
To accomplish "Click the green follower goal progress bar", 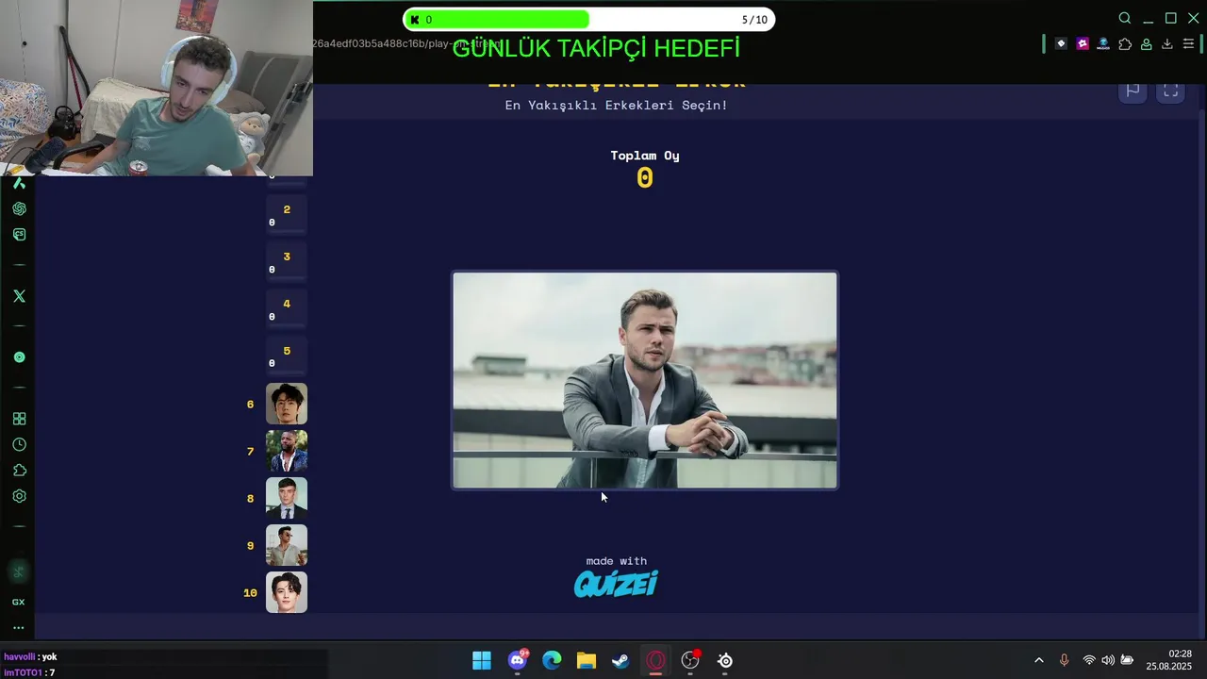I will pos(589,20).
